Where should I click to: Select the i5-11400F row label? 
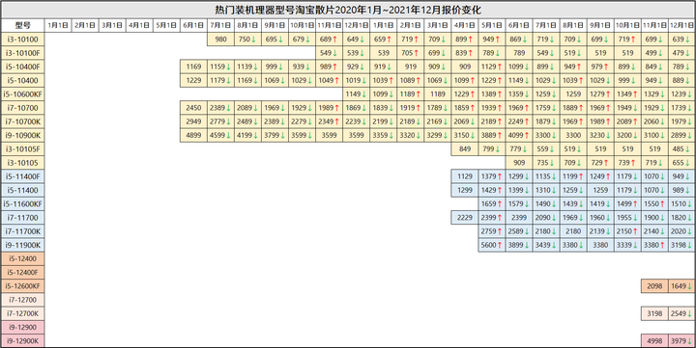(22, 176)
